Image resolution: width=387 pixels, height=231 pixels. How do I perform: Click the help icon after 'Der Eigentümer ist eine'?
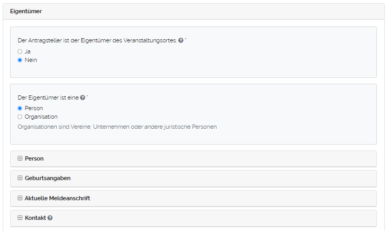click(82, 97)
